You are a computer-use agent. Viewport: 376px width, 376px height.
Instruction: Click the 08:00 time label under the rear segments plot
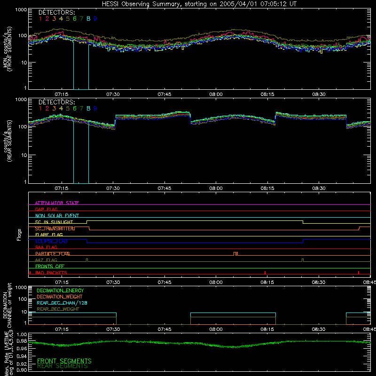click(x=216, y=188)
